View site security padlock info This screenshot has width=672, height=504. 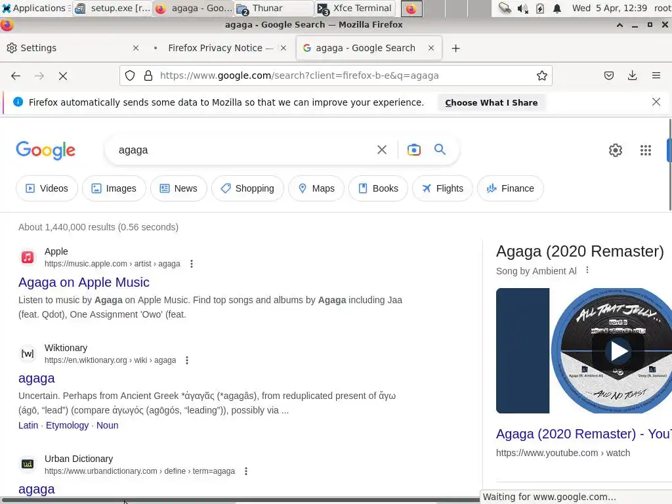(x=148, y=76)
